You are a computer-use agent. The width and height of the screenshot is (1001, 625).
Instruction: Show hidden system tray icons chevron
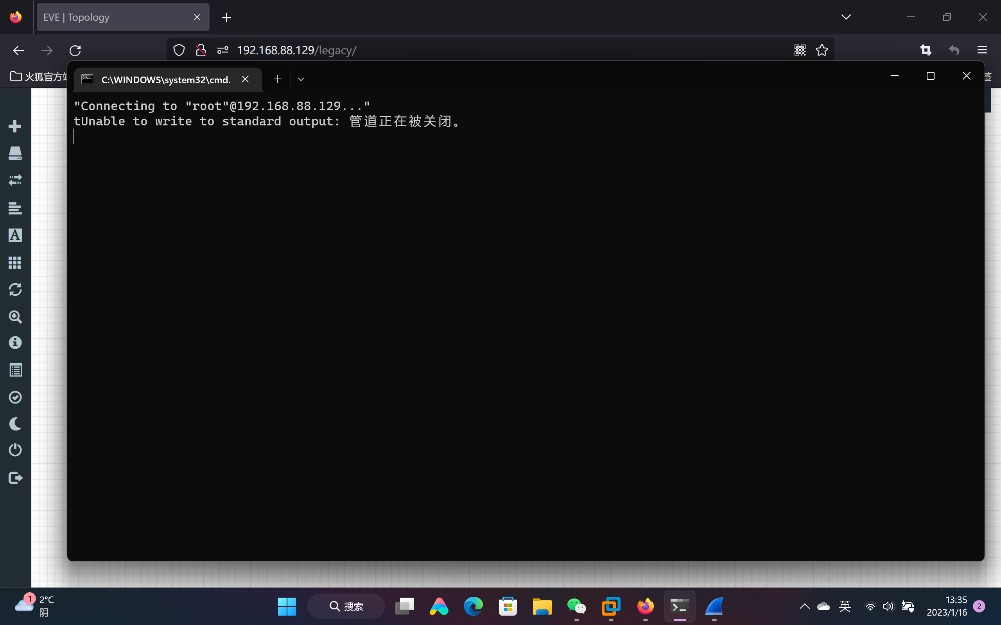point(804,606)
